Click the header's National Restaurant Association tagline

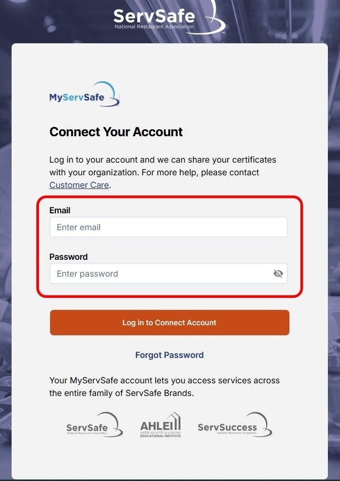point(154,26)
